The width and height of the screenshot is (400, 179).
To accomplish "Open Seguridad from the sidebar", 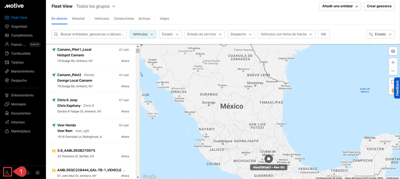I will [19, 27].
